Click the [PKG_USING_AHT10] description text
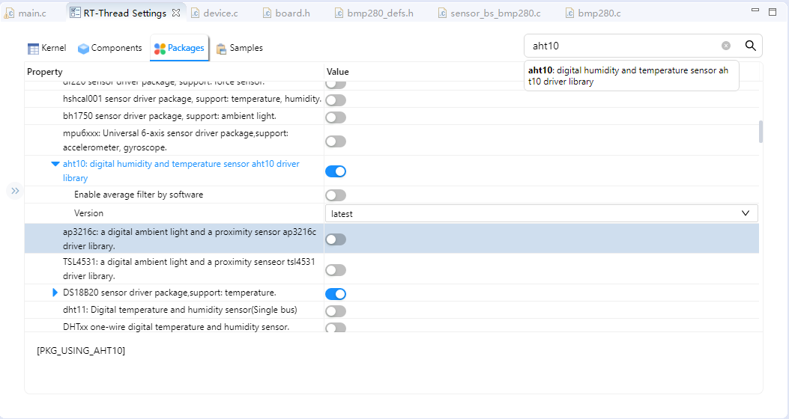Image resolution: width=789 pixels, height=419 pixels. (81, 351)
